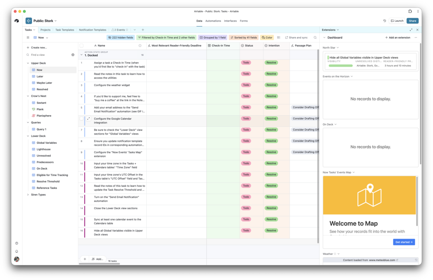Open the search magnifier in view toolbar
This screenshot has width=433, height=280.
[315, 38]
